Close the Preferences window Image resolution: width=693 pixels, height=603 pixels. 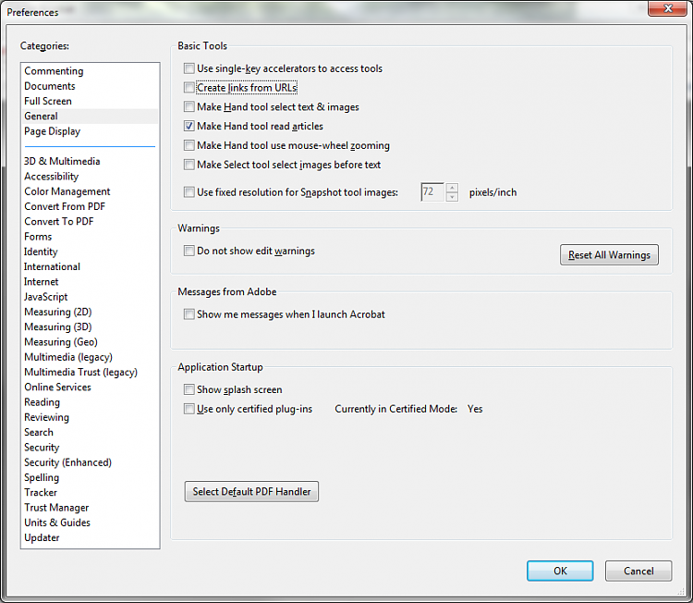668,8
